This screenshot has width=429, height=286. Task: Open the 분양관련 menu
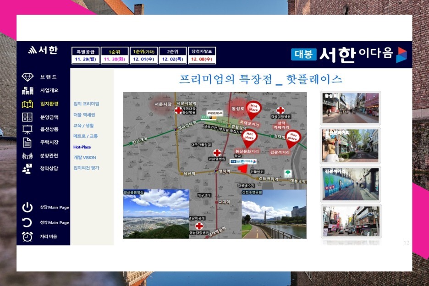[49, 155]
